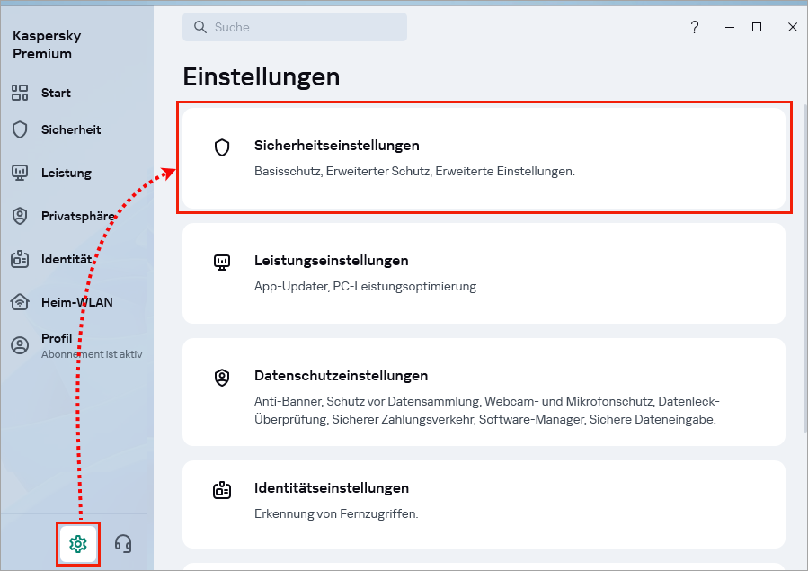Open the Leistungseinstellungen heading
Screen dimensions: 808x571
pyautogui.click(x=332, y=260)
